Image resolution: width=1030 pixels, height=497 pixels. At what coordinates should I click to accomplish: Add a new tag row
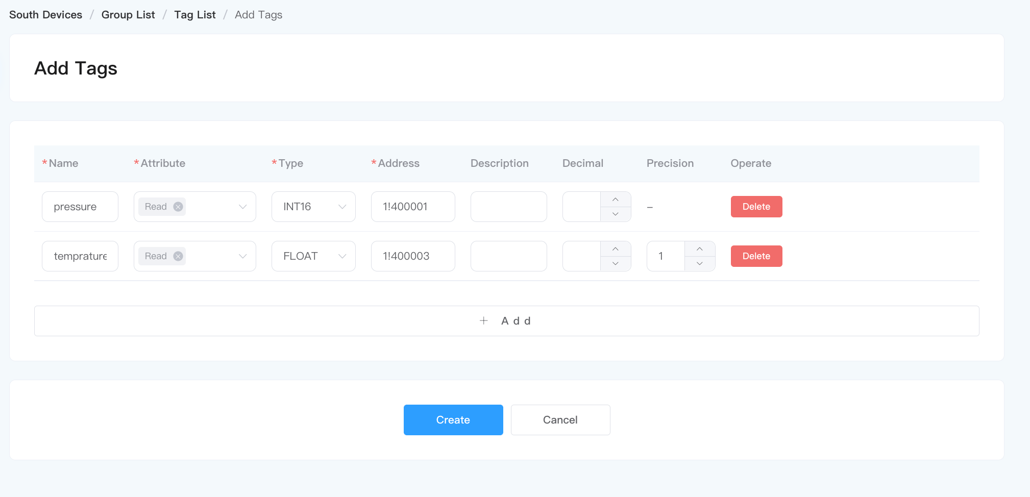[506, 321]
